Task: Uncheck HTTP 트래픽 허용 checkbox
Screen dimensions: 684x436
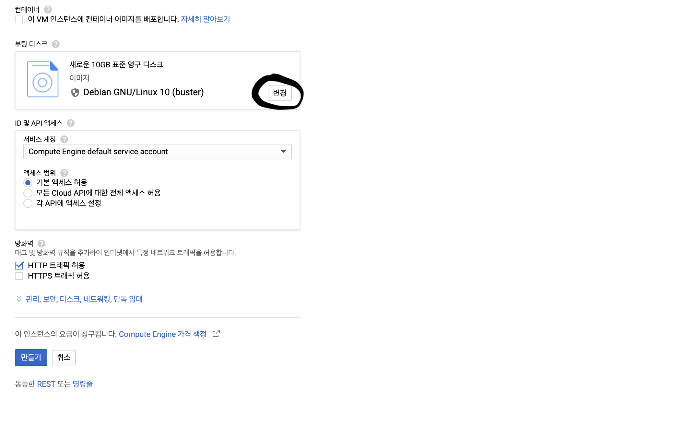Action: tap(19, 266)
